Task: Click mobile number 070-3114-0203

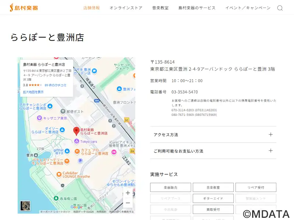Action: [194, 110]
